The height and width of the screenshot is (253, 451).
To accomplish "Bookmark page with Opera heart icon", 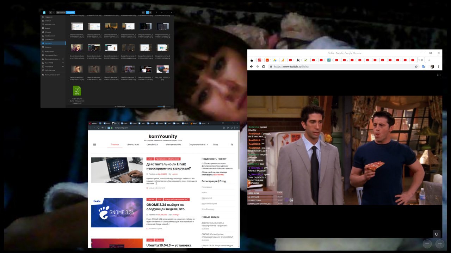I will [x=232, y=128].
